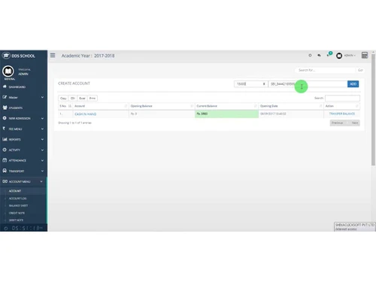Click the Go search button
This screenshot has height=282, width=376.
(x=360, y=70)
